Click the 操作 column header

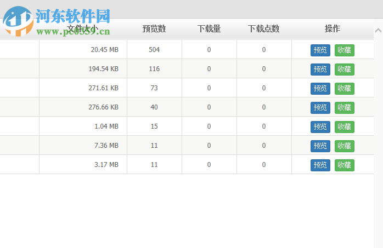[333, 29]
